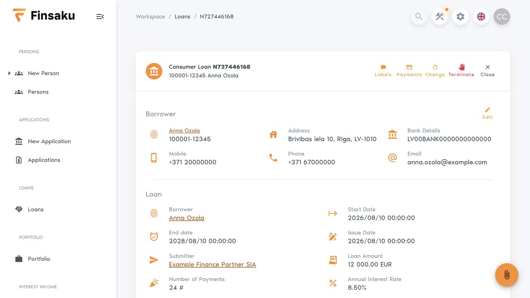Viewport: 530px width, 298px height.
Task: Click the orange paperclip attachment button
Action: pos(507,275)
